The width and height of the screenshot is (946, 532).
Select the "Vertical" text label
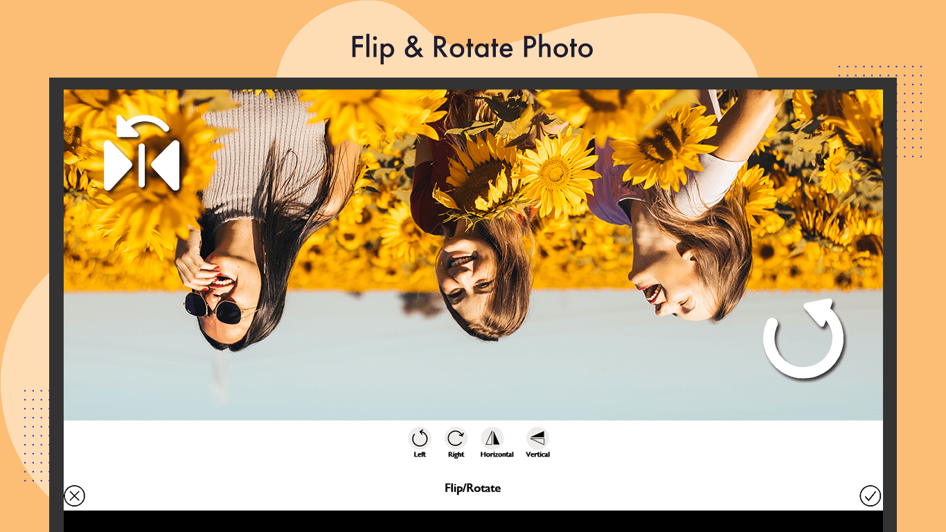pos(537,454)
